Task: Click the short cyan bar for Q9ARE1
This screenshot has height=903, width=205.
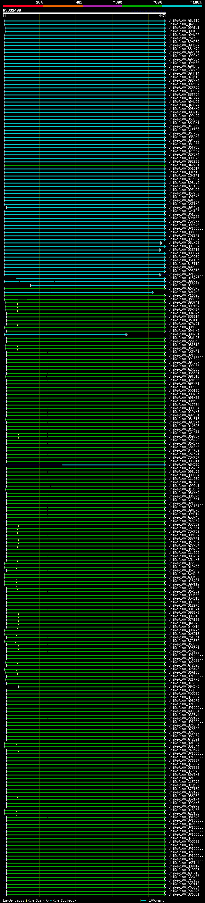Action: [66, 334]
